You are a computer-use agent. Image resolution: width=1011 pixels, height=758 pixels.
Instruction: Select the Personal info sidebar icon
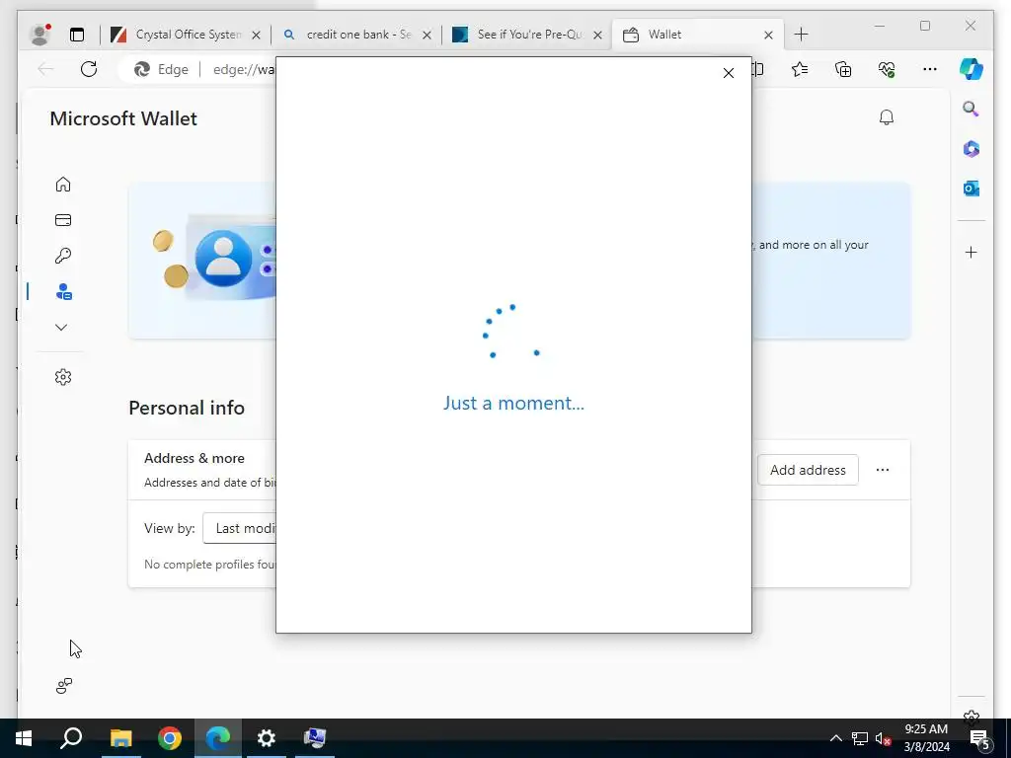(x=63, y=292)
